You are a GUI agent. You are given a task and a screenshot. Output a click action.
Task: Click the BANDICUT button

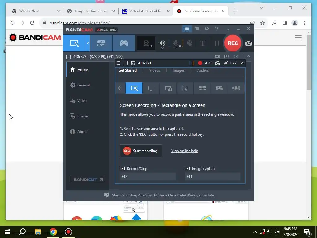pyautogui.click(x=88, y=179)
